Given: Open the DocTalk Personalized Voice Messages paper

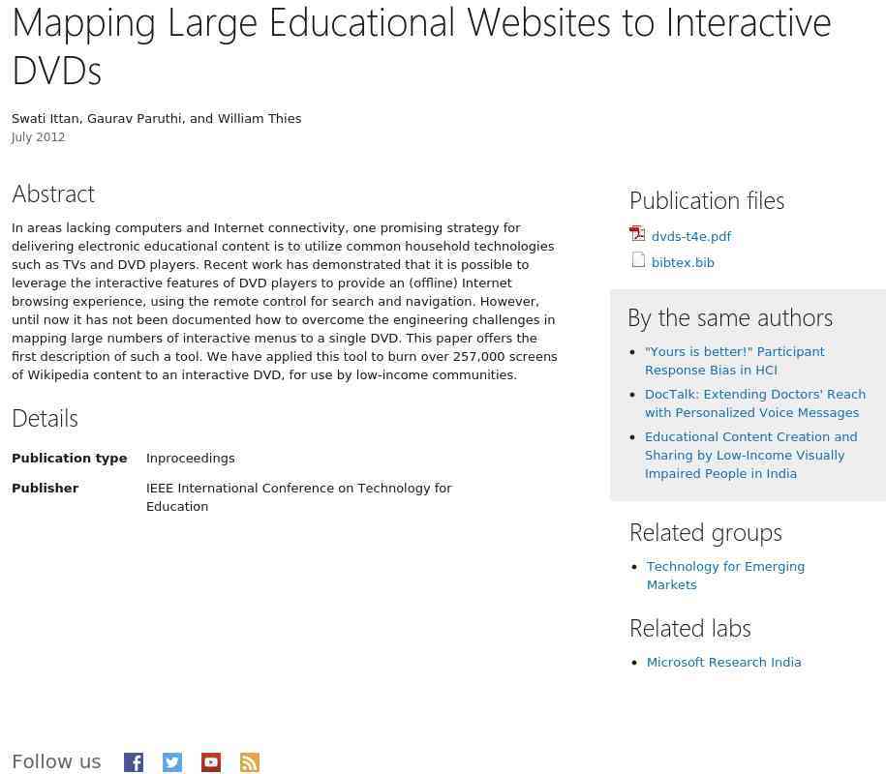Looking at the screenshot, I should pos(755,403).
